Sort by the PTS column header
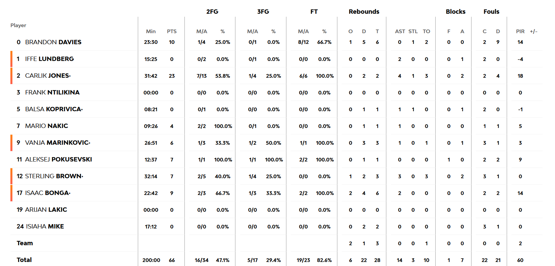 (x=172, y=31)
